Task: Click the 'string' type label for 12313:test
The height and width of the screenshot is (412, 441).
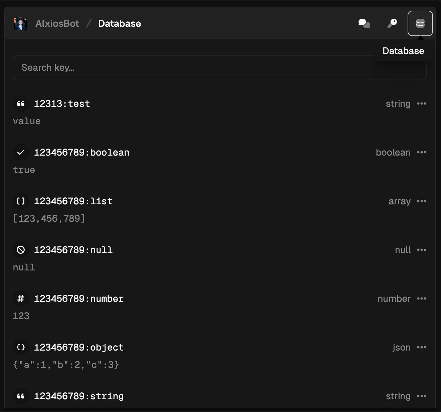Action: point(398,104)
